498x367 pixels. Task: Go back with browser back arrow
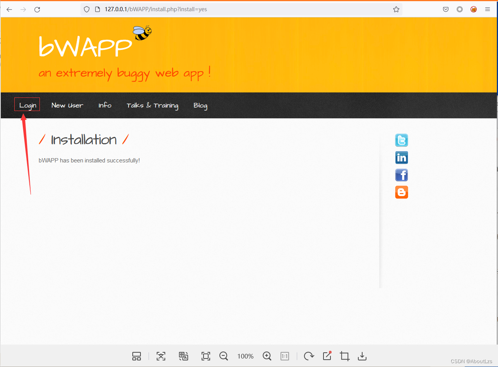(9, 9)
